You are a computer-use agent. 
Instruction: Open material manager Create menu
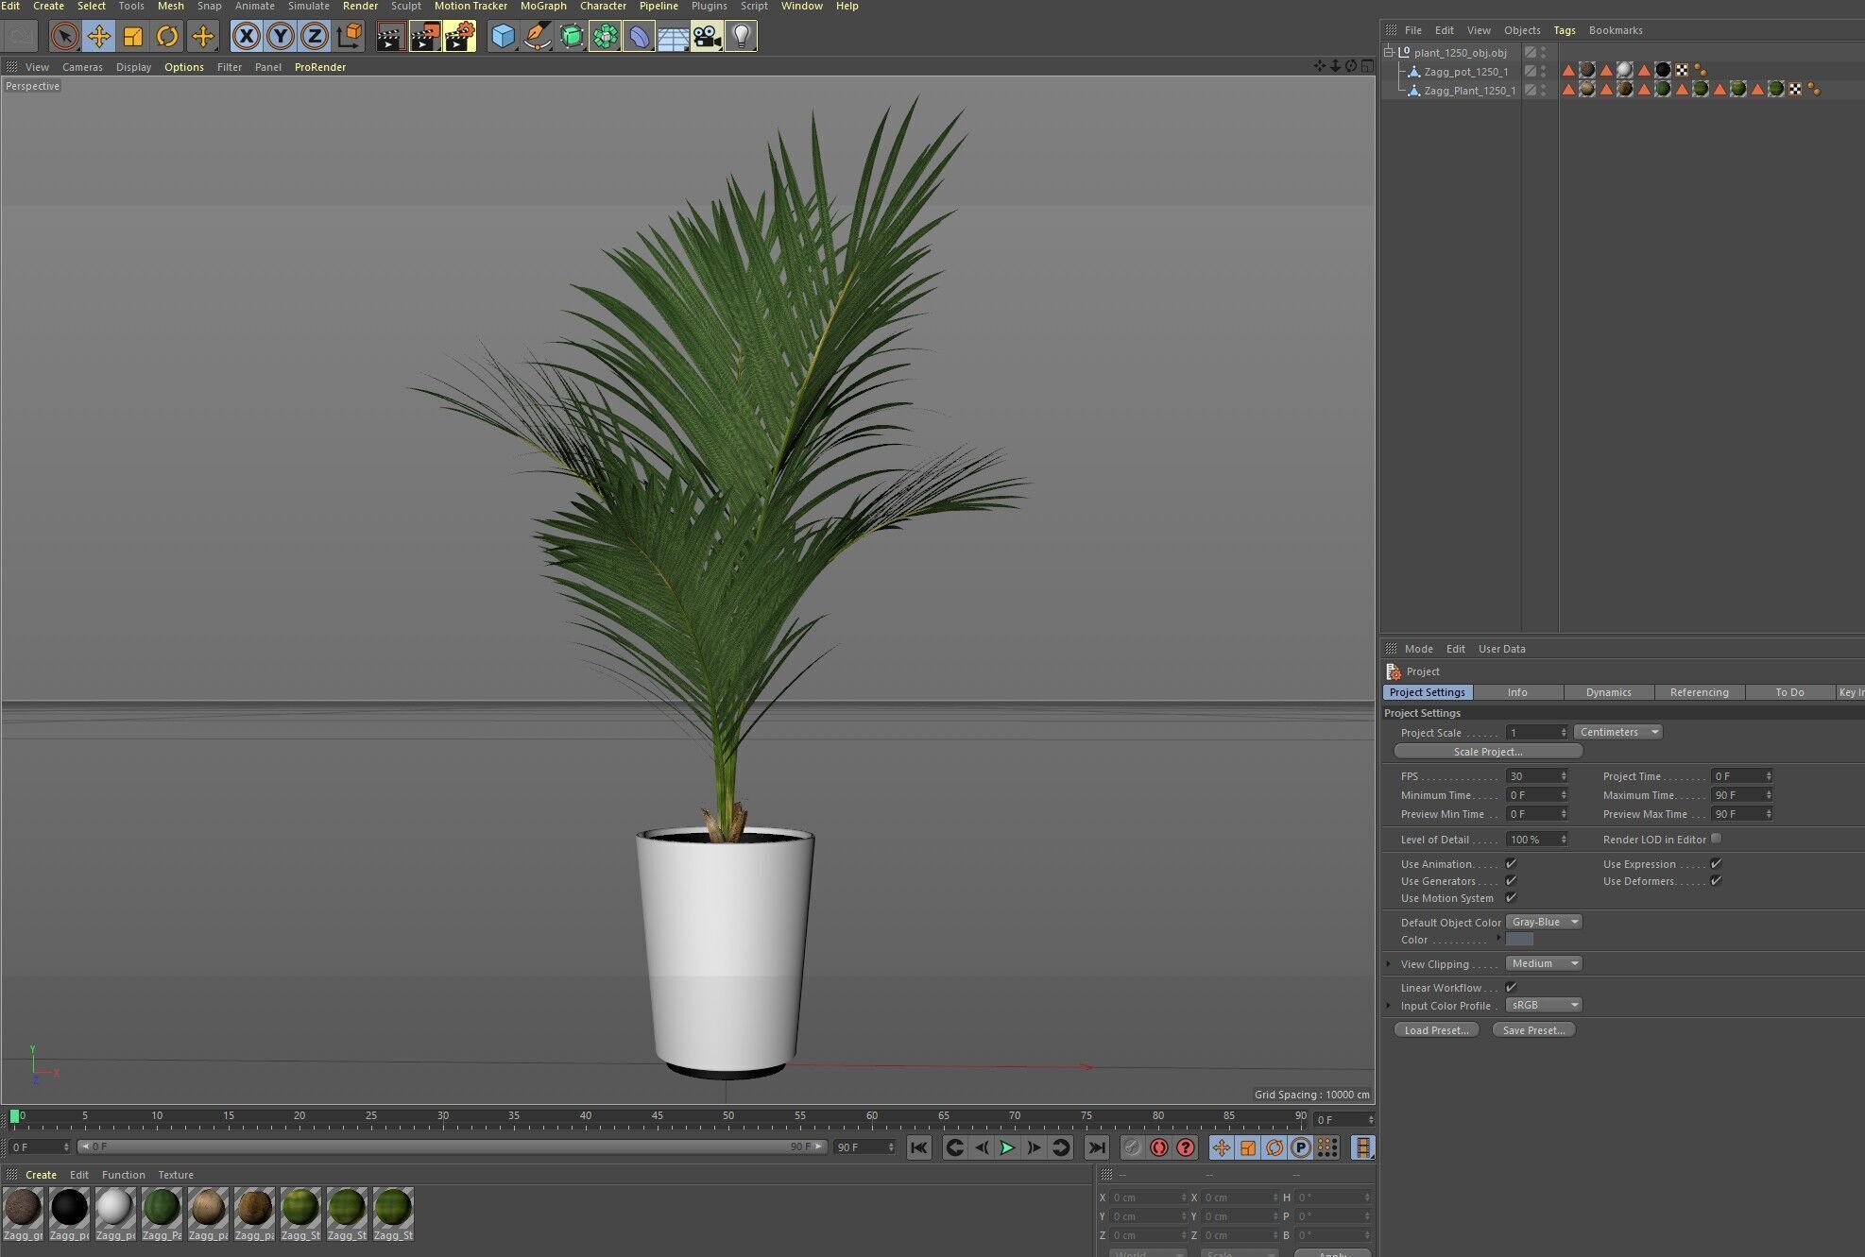pos(41,1175)
